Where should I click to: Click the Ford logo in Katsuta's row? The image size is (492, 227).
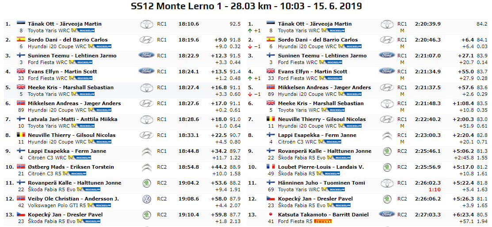point(387,214)
